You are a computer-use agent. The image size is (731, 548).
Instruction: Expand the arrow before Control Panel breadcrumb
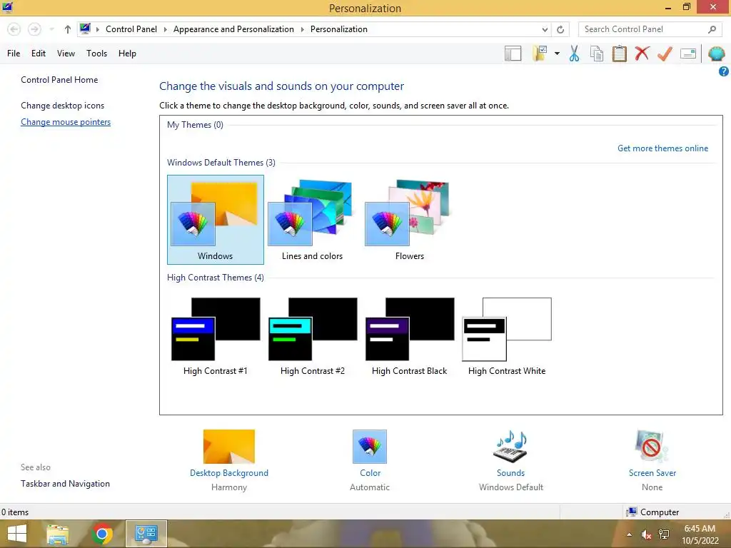click(97, 29)
